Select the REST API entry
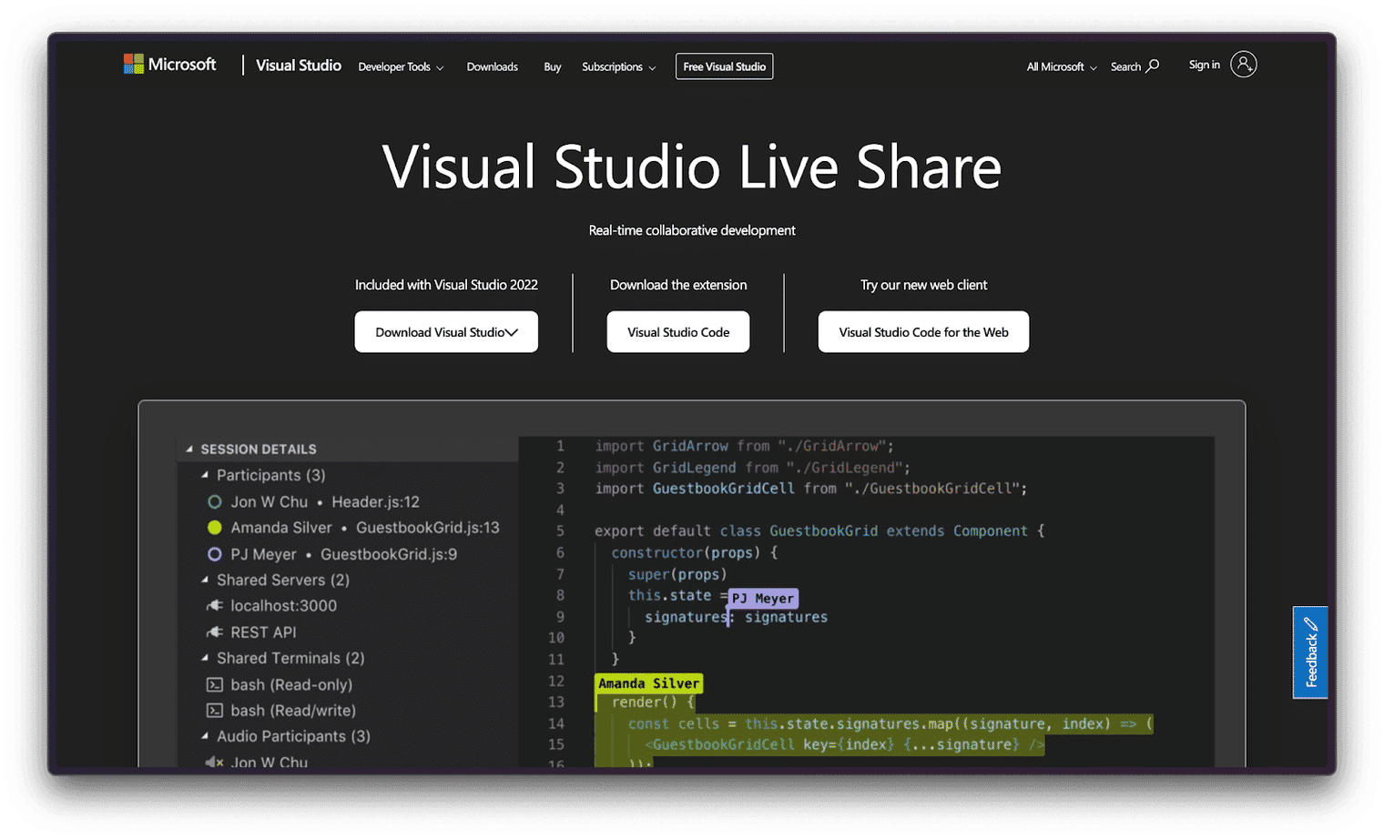The height and width of the screenshot is (839, 1384). (263, 632)
